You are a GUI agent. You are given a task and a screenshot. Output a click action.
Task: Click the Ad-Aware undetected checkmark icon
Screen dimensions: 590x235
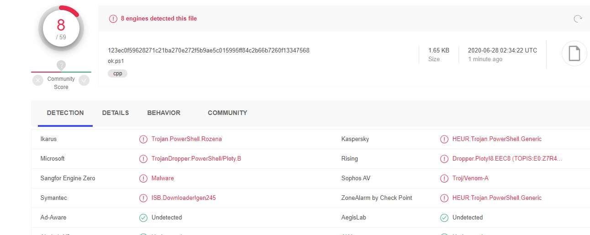(x=143, y=218)
